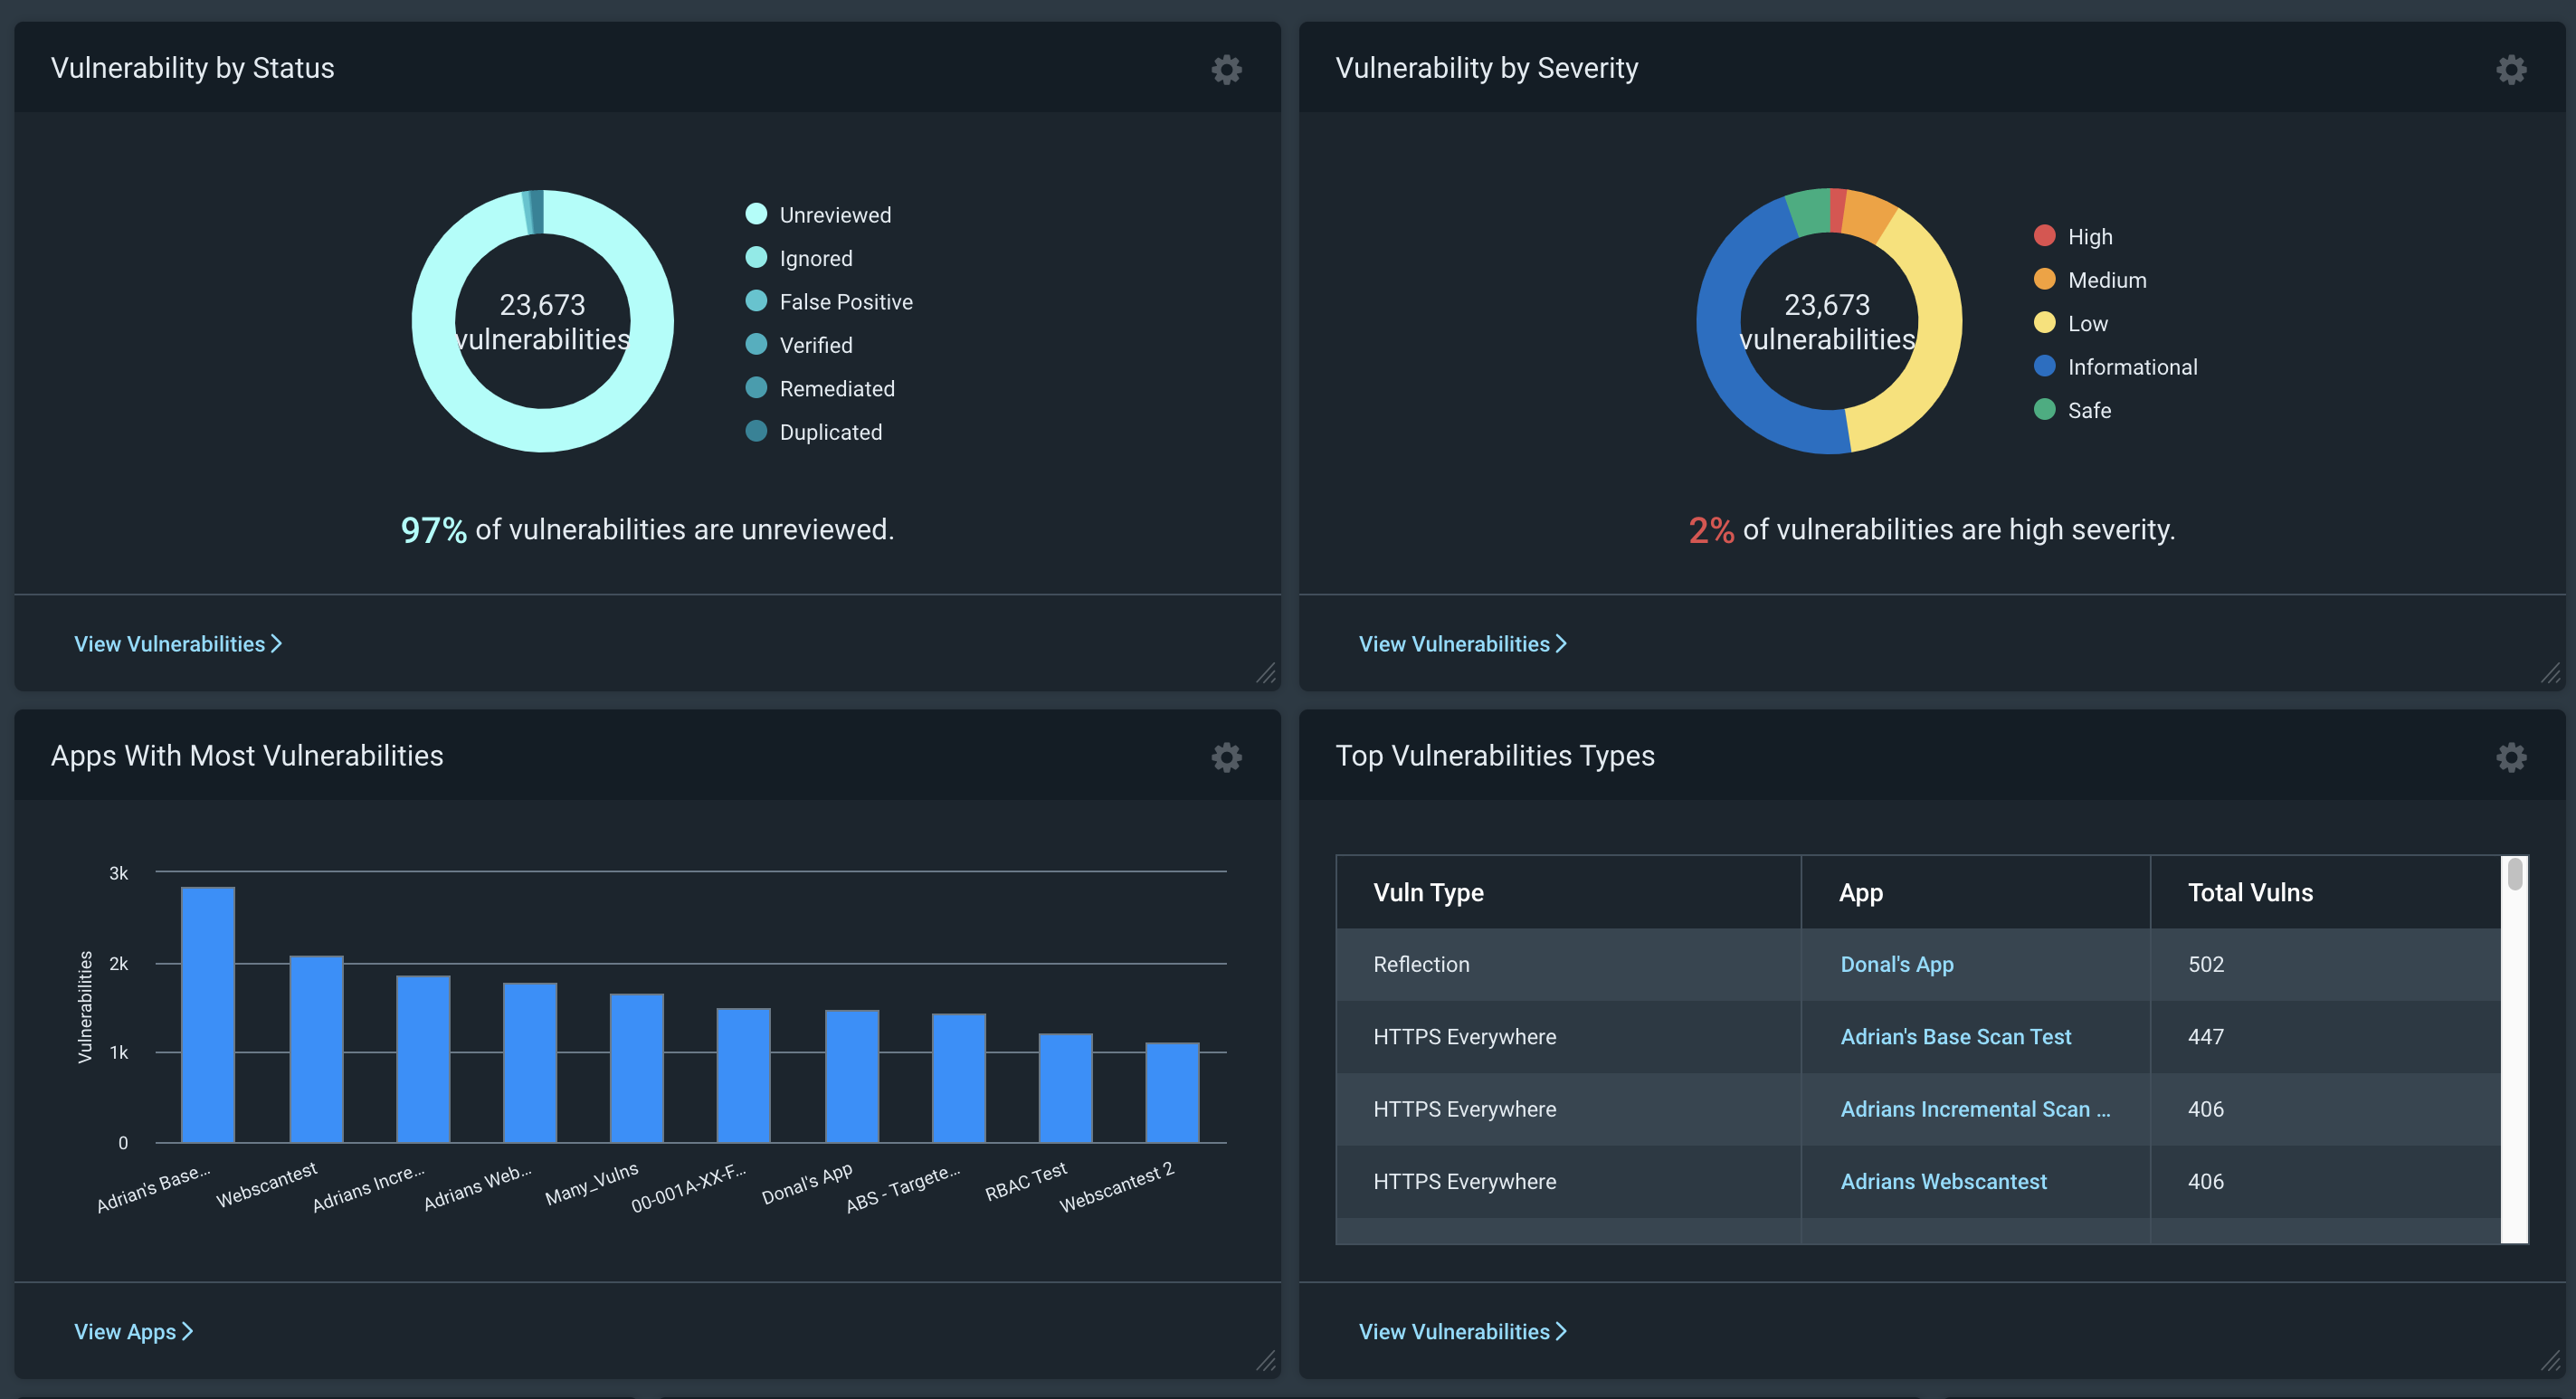Open Donal's App link in table
This screenshot has height=1399, width=2576.
(1896, 964)
